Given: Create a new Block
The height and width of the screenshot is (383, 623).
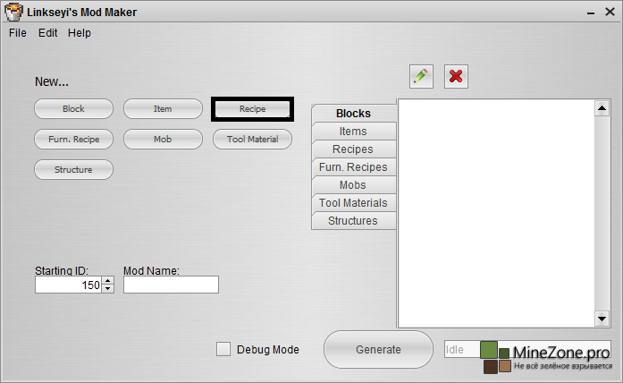Looking at the screenshot, I should coord(73,109).
